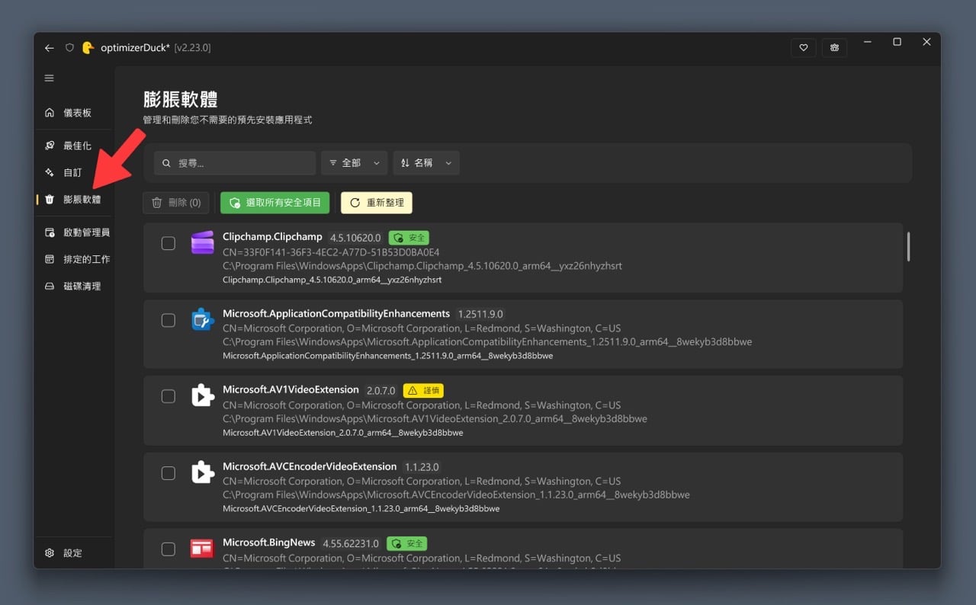Click the heart icon in title bar
Viewport: 976px width, 605px height.
coord(803,48)
